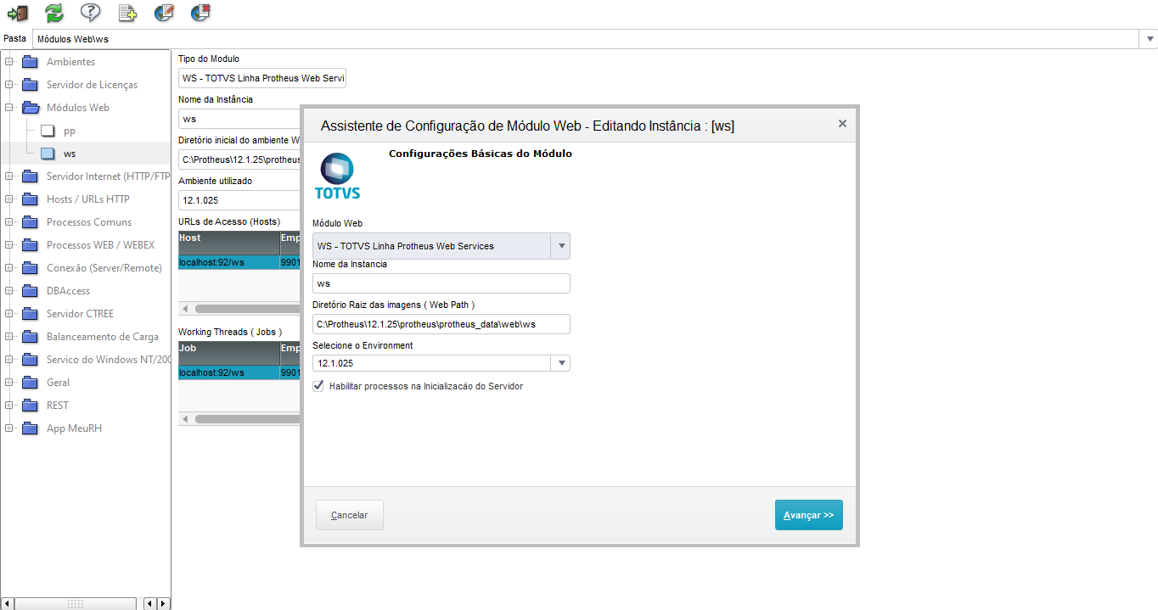The width and height of the screenshot is (1158, 610).
Task: Click the ws instance page icon
Action: point(48,154)
